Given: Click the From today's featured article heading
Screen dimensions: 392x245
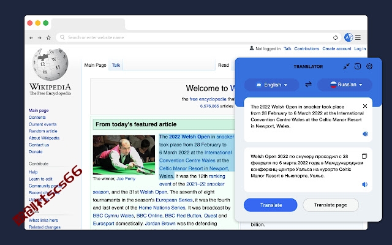Looking at the screenshot, I should pos(136,124).
